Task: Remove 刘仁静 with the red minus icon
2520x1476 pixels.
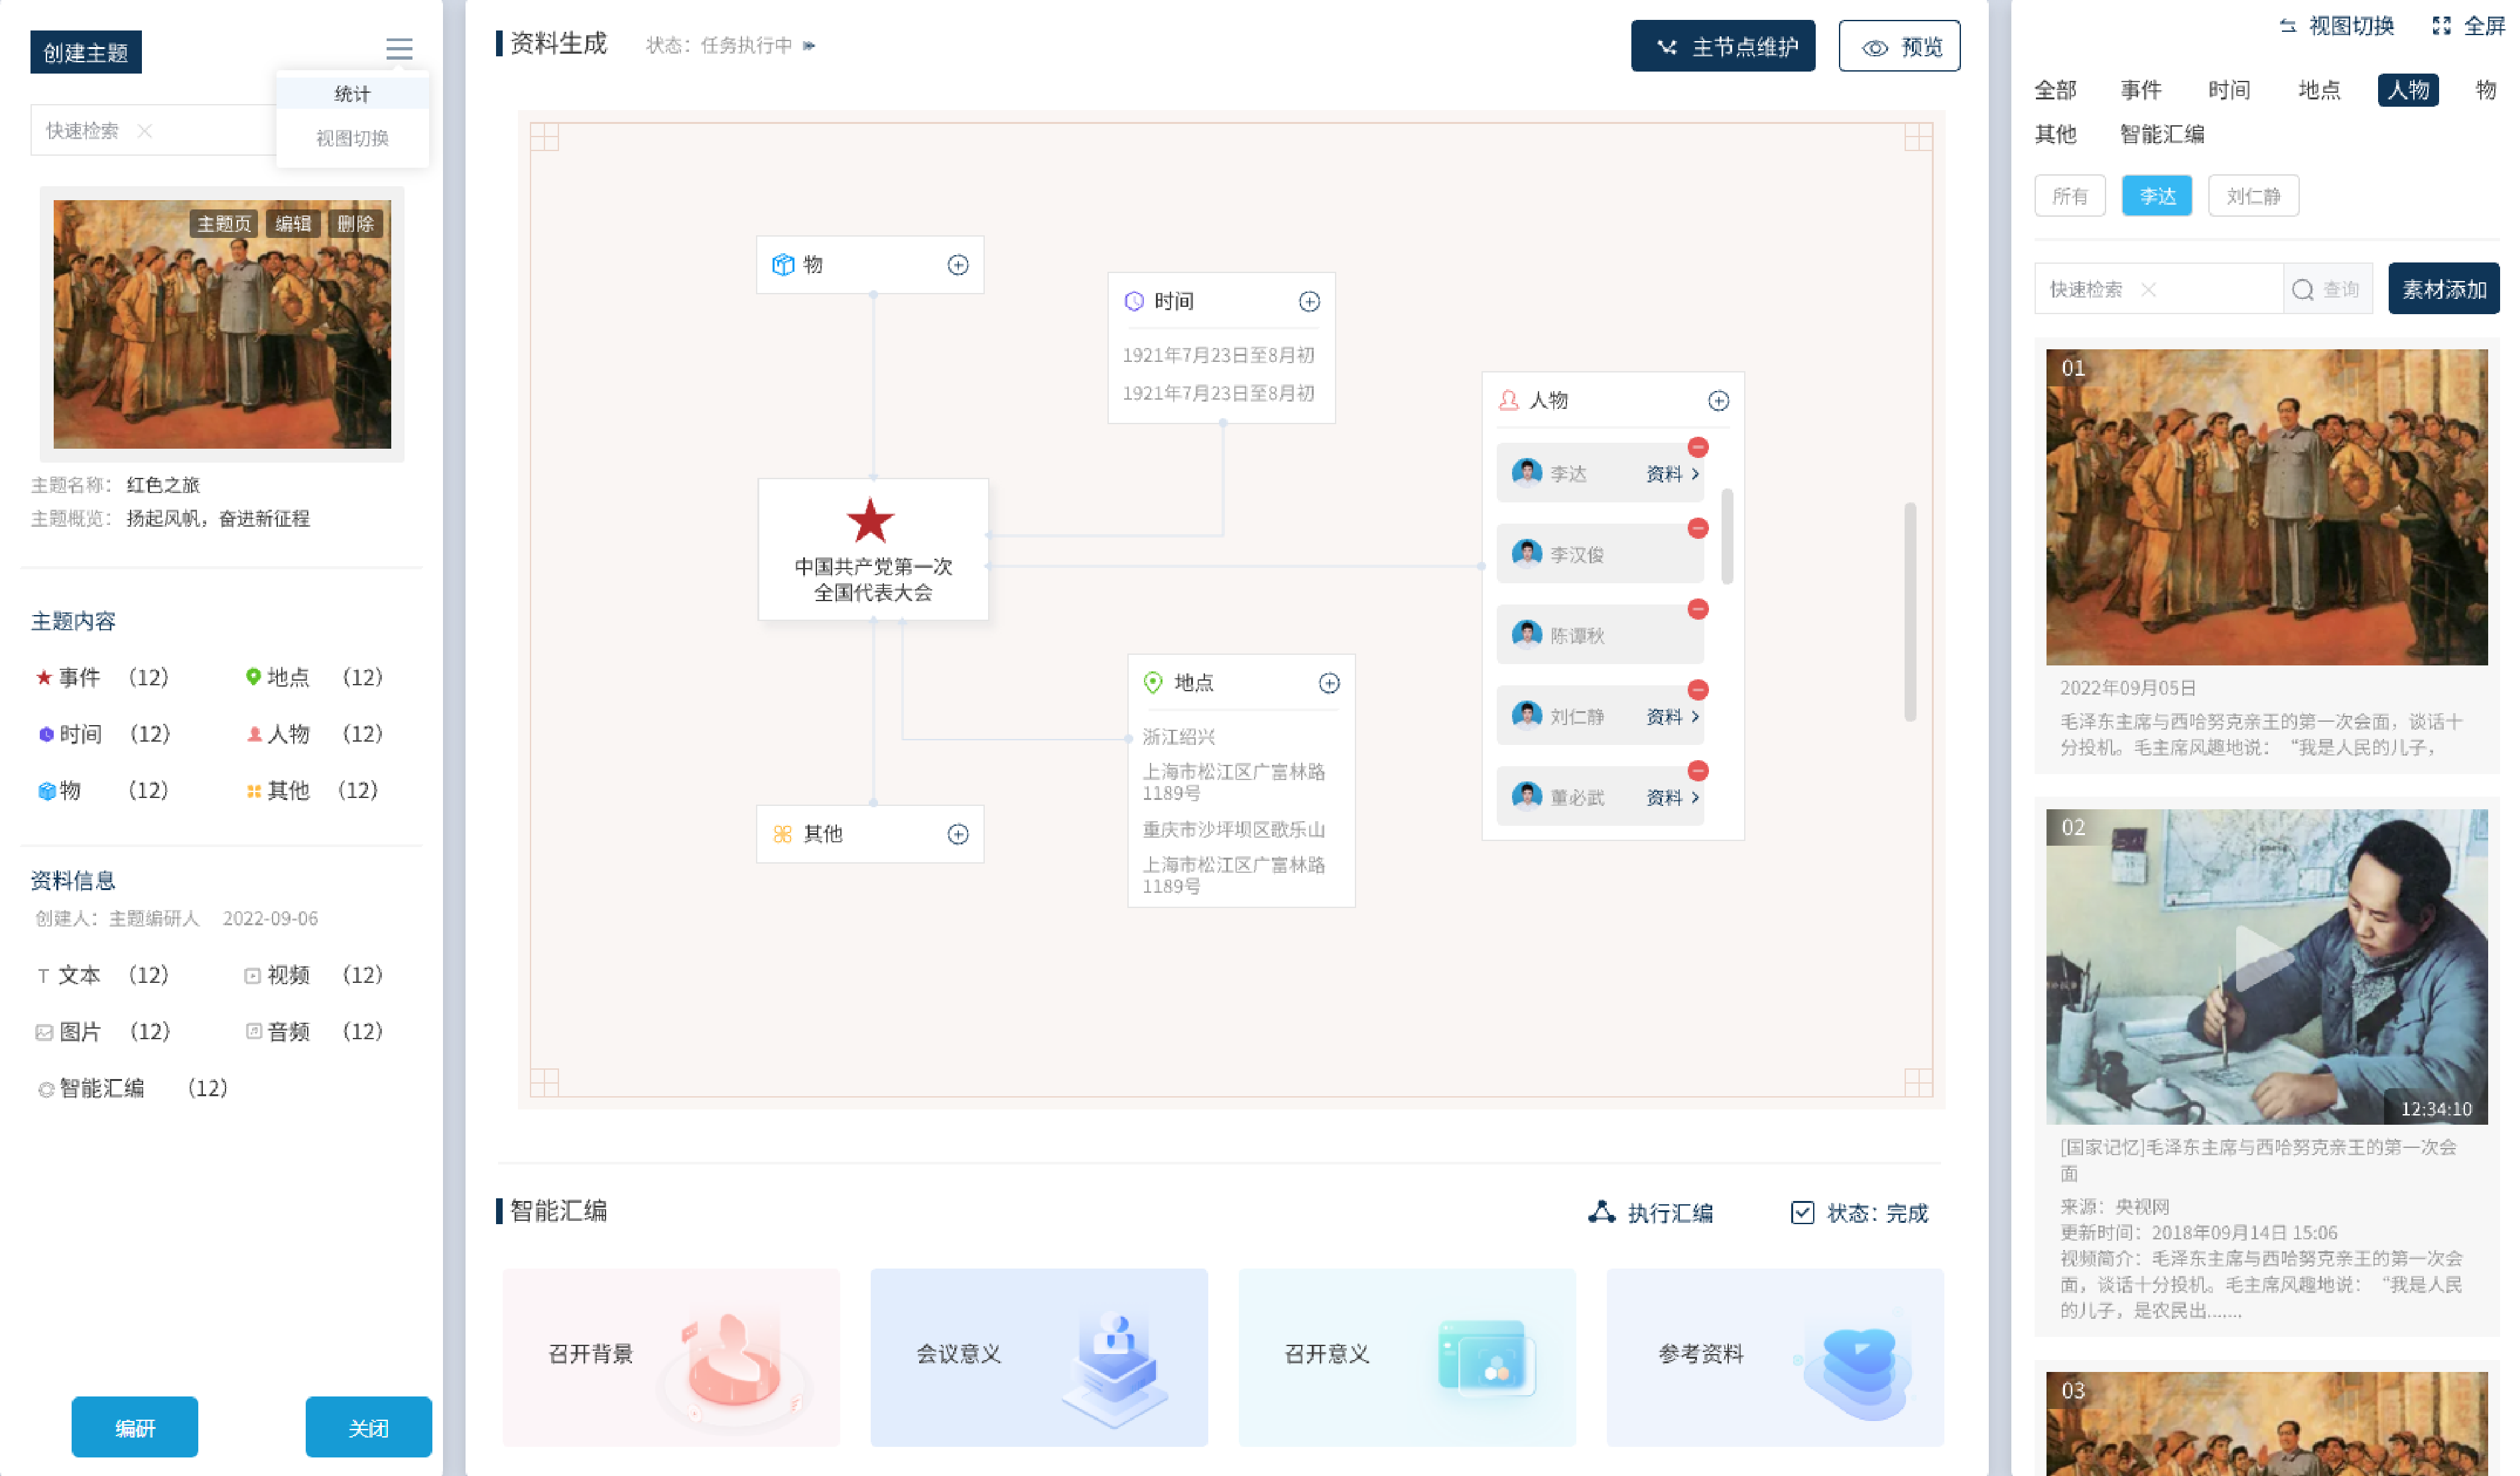Action: click(1698, 691)
